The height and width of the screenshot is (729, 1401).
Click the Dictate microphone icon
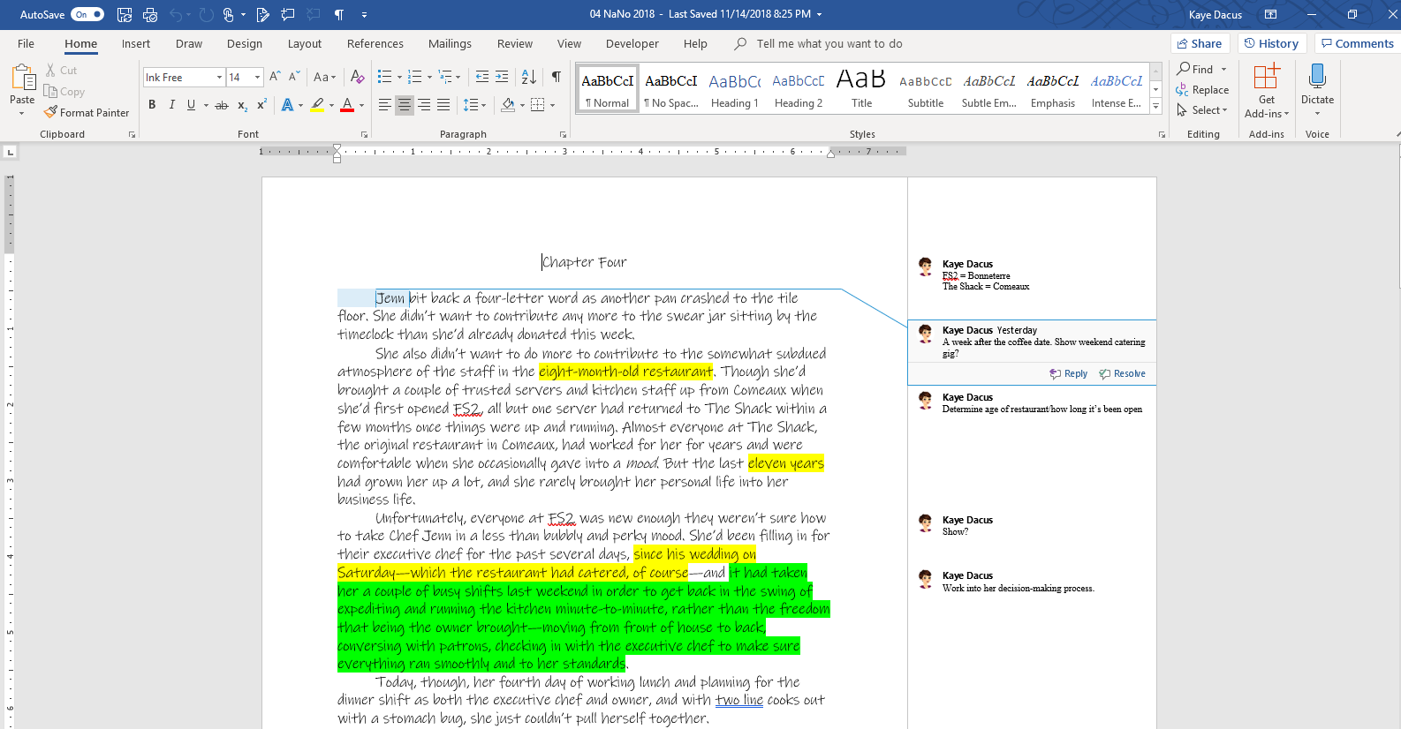pos(1317,77)
